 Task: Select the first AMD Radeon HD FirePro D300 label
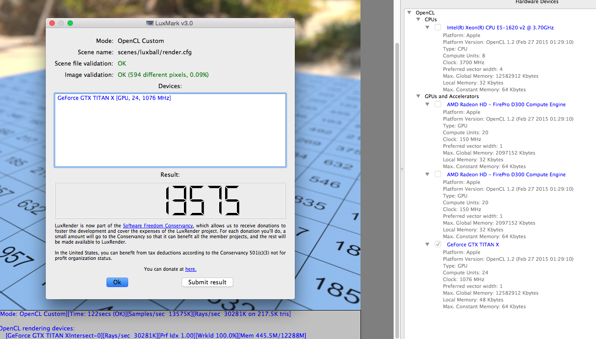(506, 104)
